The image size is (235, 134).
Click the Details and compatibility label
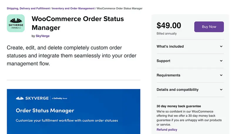[177, 90]
